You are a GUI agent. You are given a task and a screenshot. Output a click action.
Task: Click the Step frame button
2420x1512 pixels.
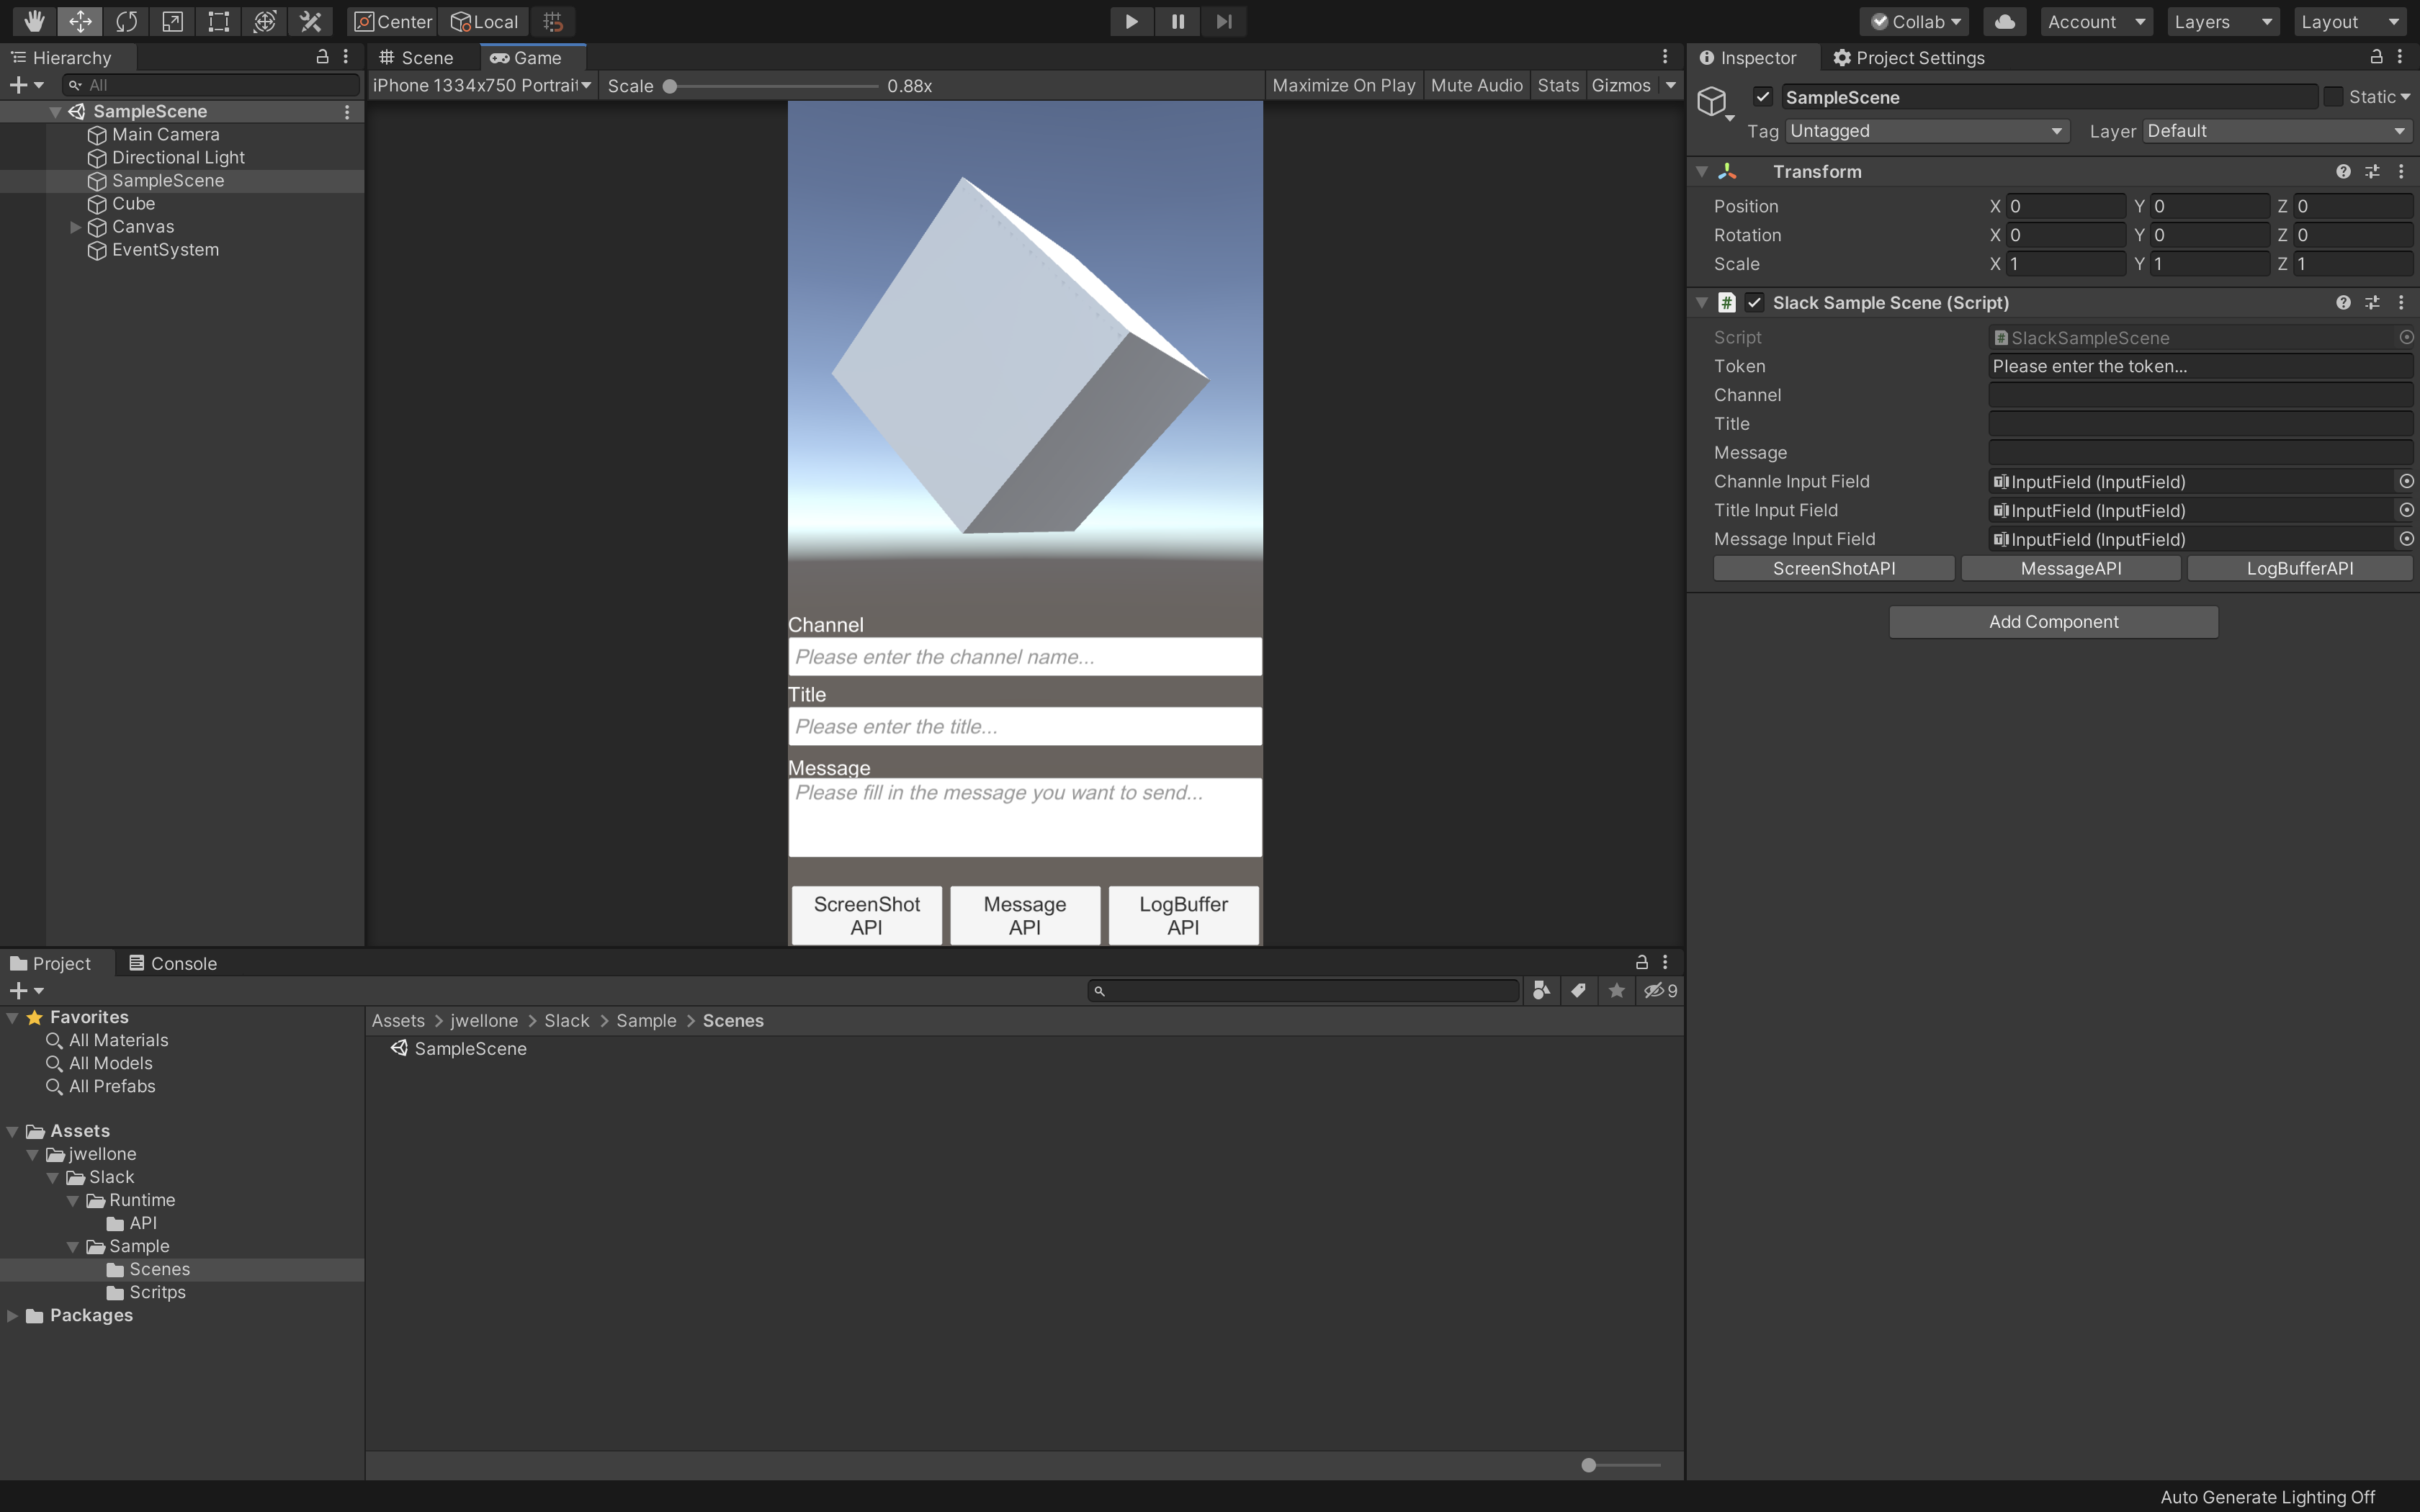click(1223, 21)
